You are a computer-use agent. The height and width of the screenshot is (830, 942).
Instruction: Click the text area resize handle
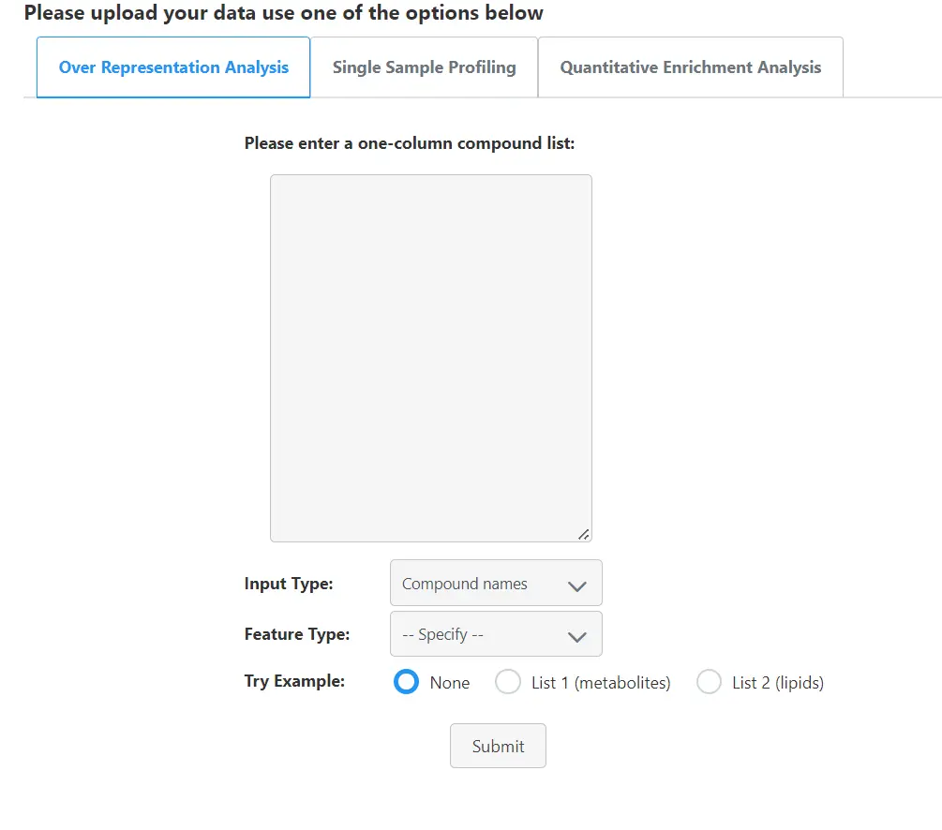pyautogui.click(x=583, y=534)
